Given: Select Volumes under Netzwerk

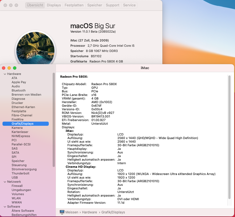Looking at the screenshot, I should tap(18, 194).
